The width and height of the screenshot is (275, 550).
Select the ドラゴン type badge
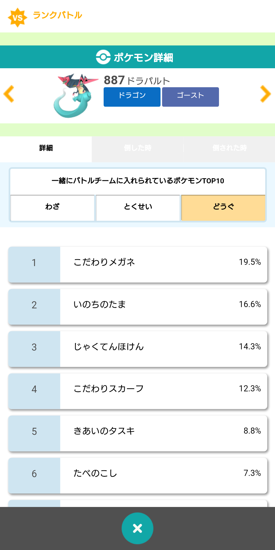[x=132, y=97]
